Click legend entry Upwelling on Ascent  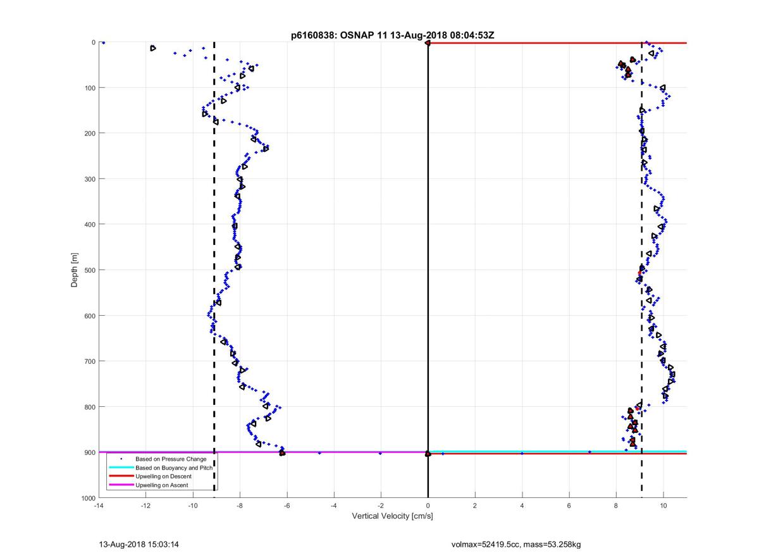162,485
